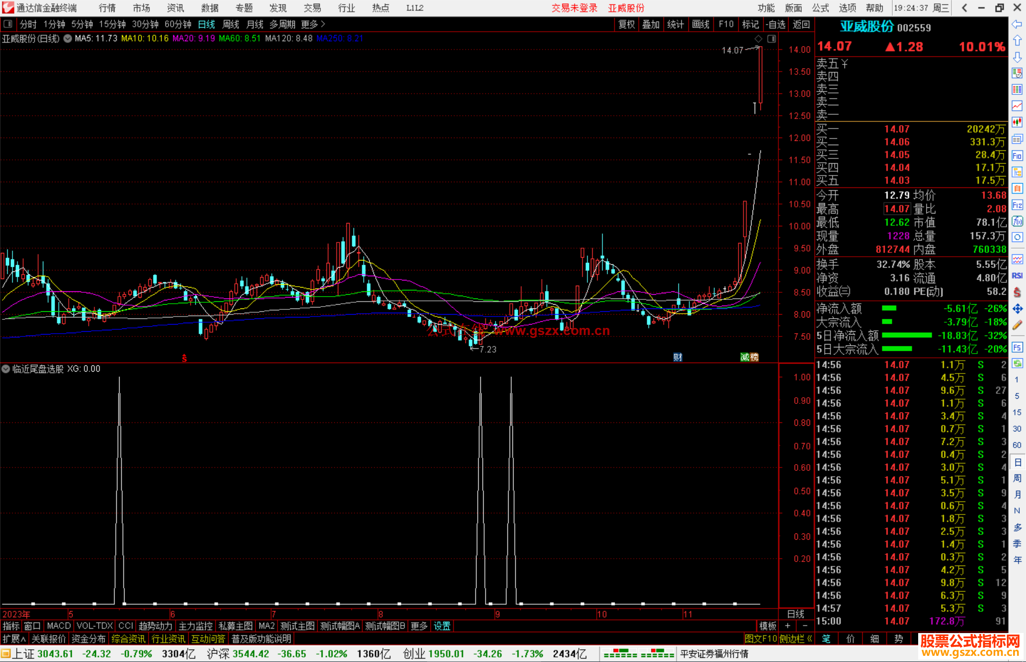Switch to 周线 weekly period
The width and height of the screenshot is (1026, 662).
coord(231,24)
